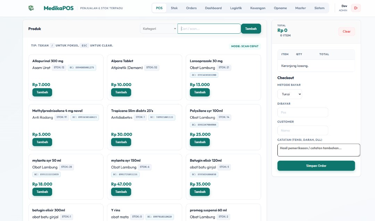The image size is (375, 221).
Task: Open the Metode Bayar Tunai dropdown
Action: click(x=290, y=94)
